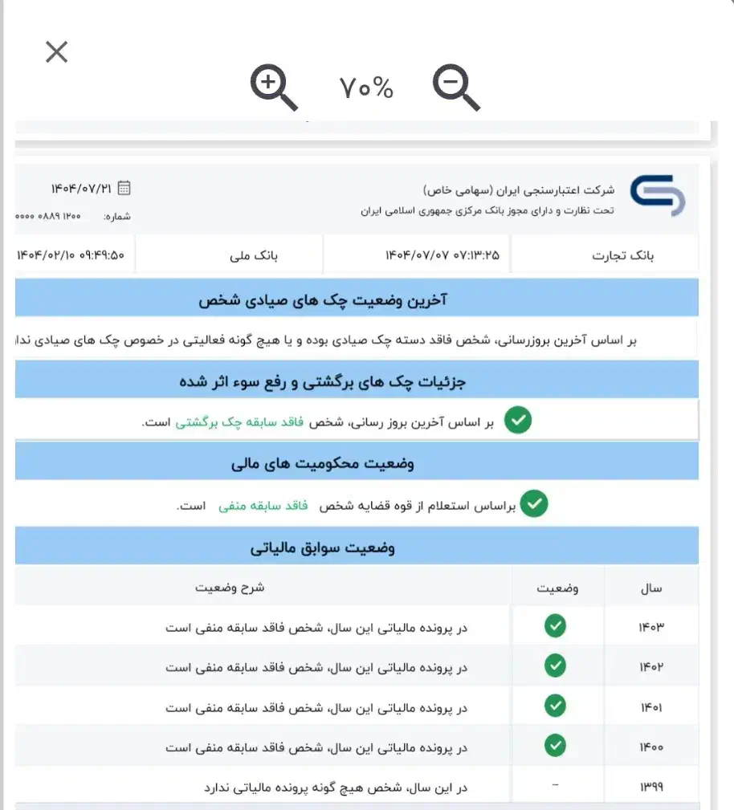Click the green status check for year 1400
The image size is (734, 810).
(555, 746)
